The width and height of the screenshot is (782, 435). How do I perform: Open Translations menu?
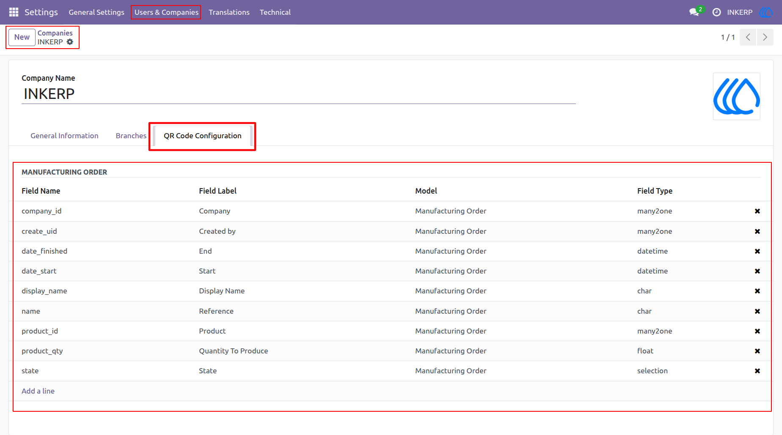coord(229,12)
